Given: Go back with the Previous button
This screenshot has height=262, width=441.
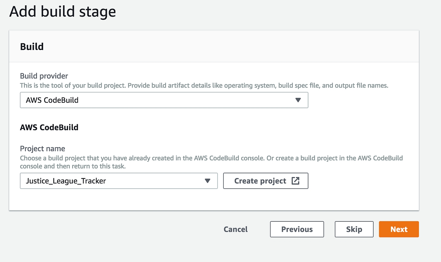Looking at the screenshot, I should tap(297, 229).
